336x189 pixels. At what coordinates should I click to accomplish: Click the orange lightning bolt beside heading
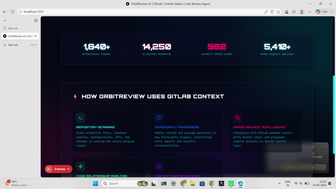point(75,96)
